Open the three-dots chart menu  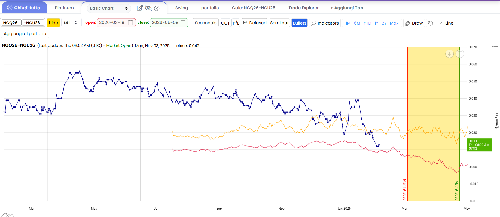pyautogui.click(x=495, y=47)
